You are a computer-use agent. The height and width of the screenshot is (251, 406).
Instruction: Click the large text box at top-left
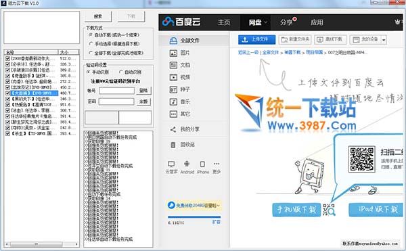coord(42,28)
